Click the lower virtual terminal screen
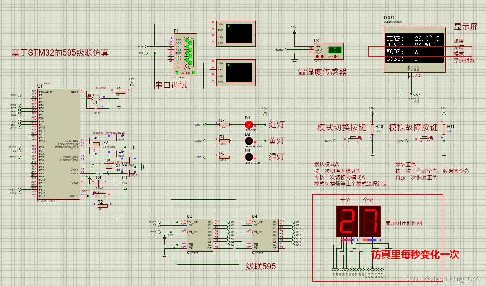 (239, 72)
